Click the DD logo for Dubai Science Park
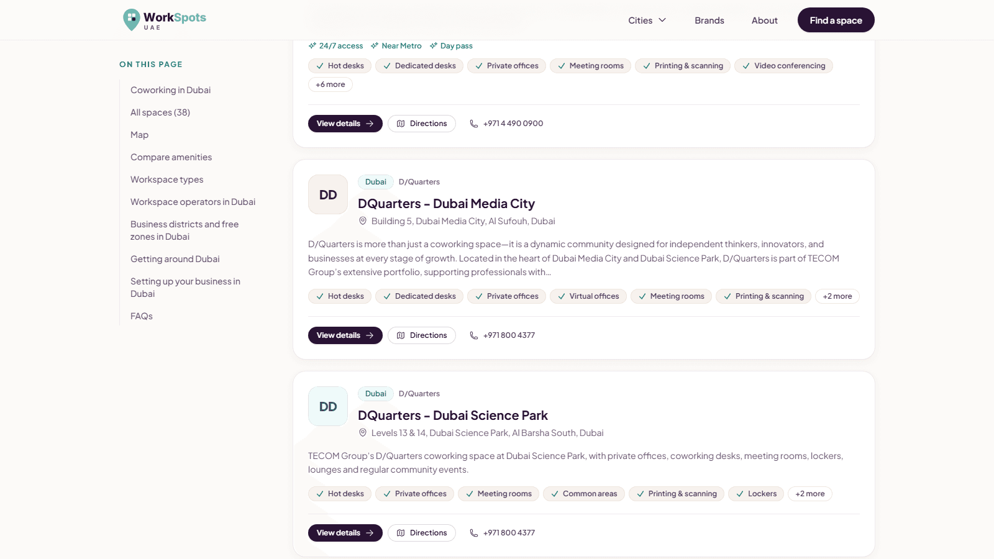 pyautogui.click(x=328, y=406)
